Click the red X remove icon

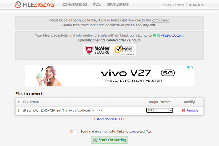184,110
